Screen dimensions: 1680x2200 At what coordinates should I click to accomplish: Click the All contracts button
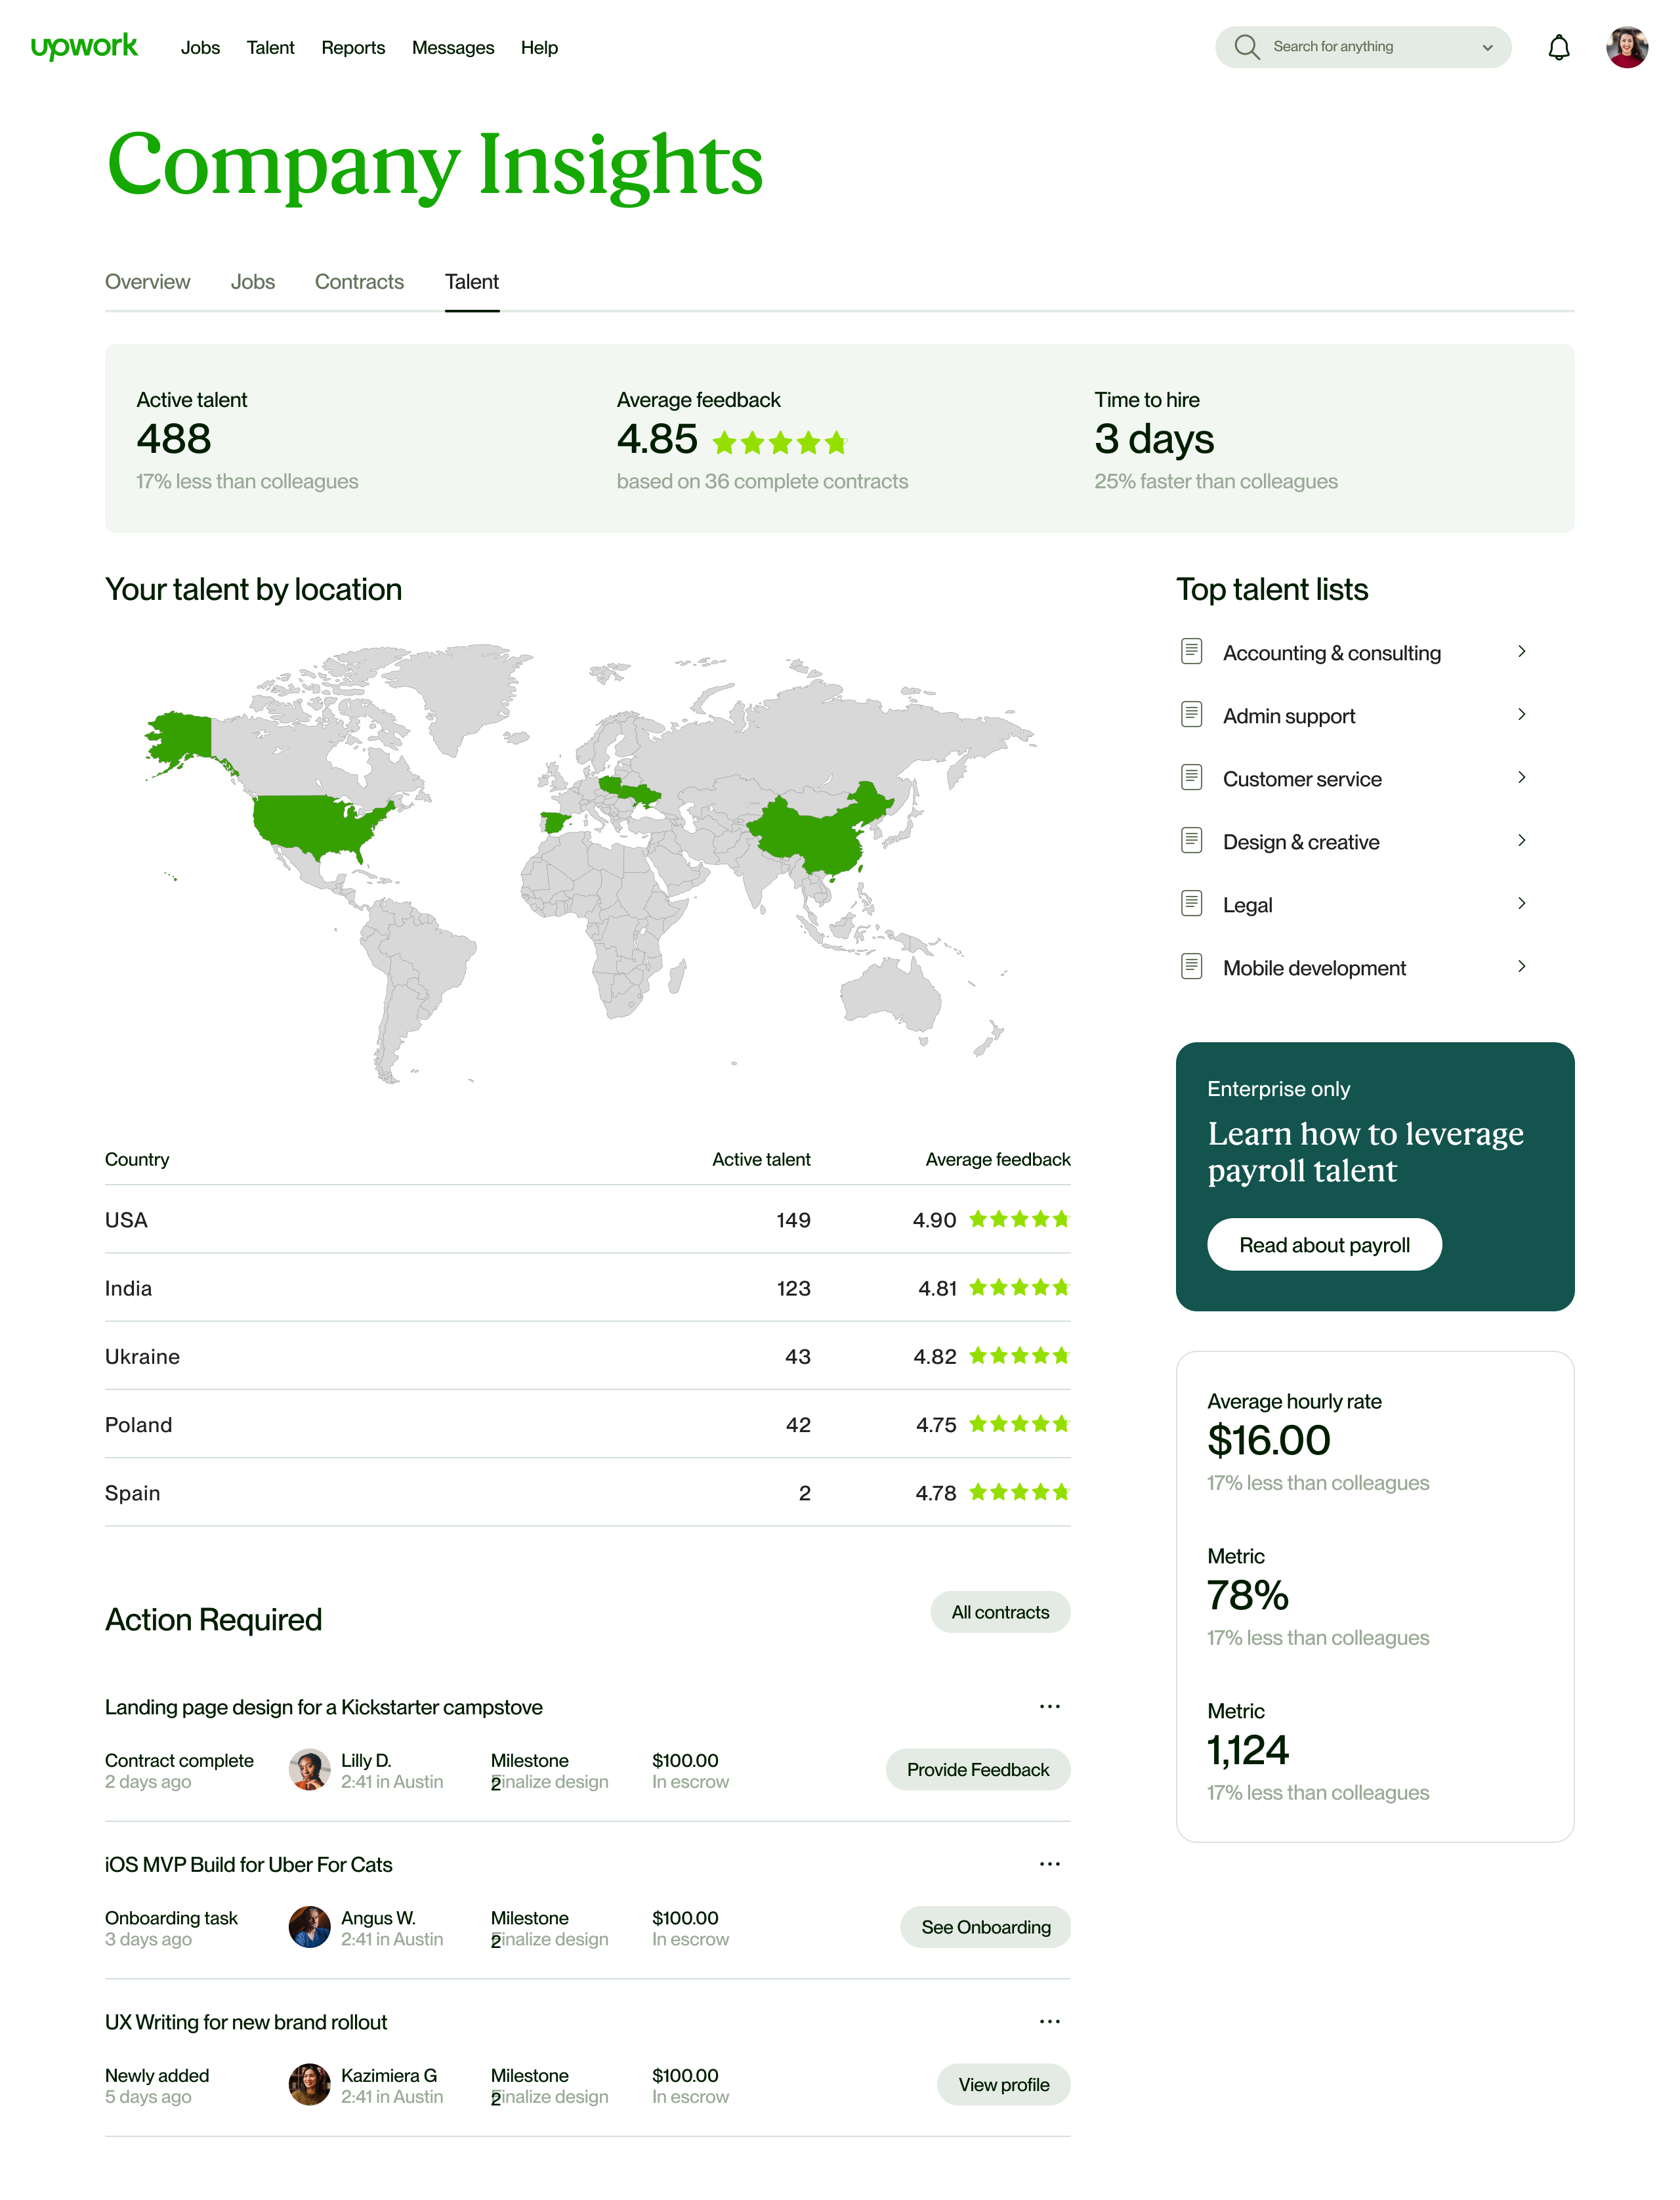(1000, 1612)
